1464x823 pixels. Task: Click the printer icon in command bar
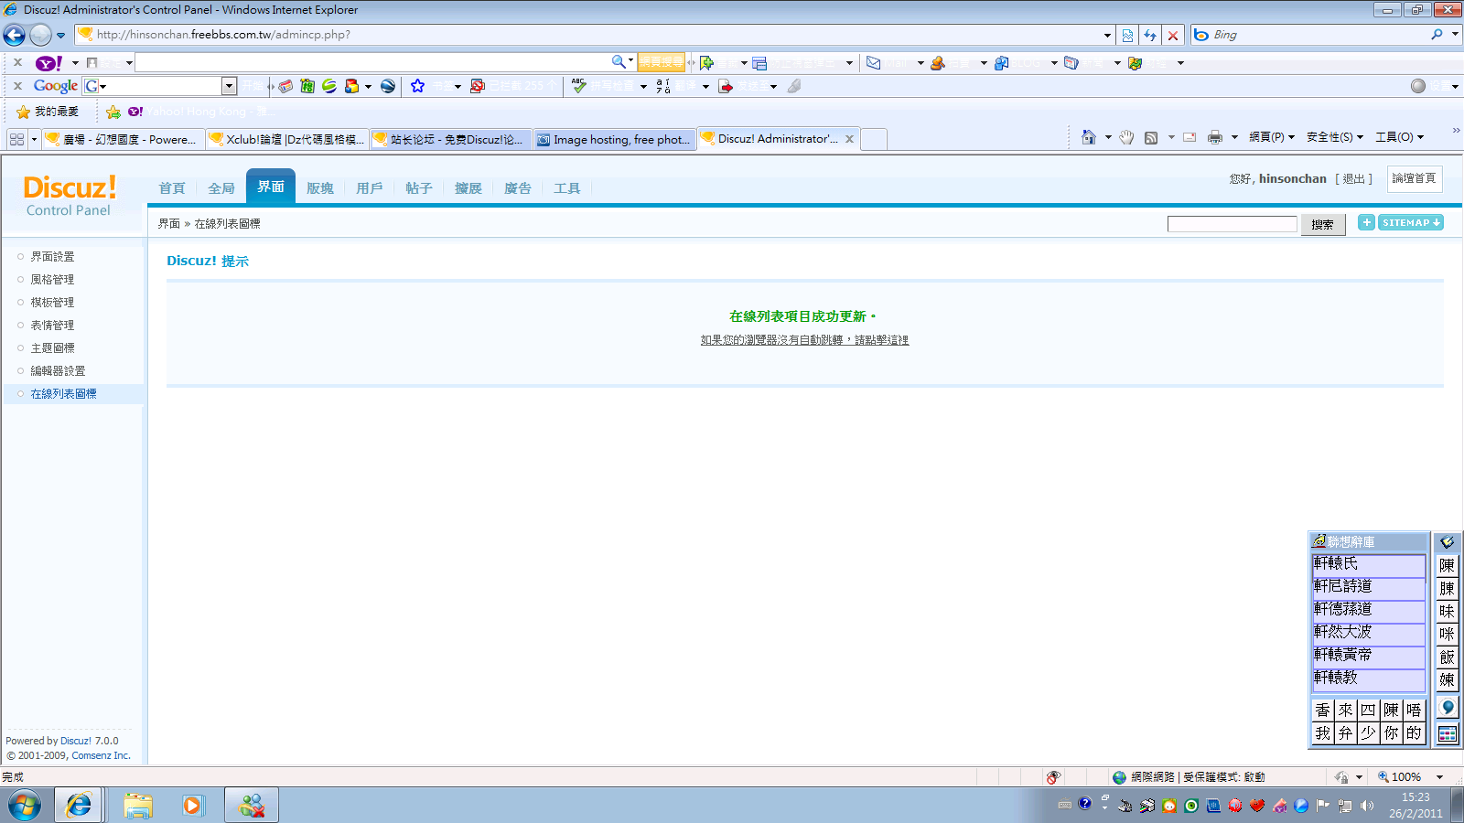coord(1214,137)
